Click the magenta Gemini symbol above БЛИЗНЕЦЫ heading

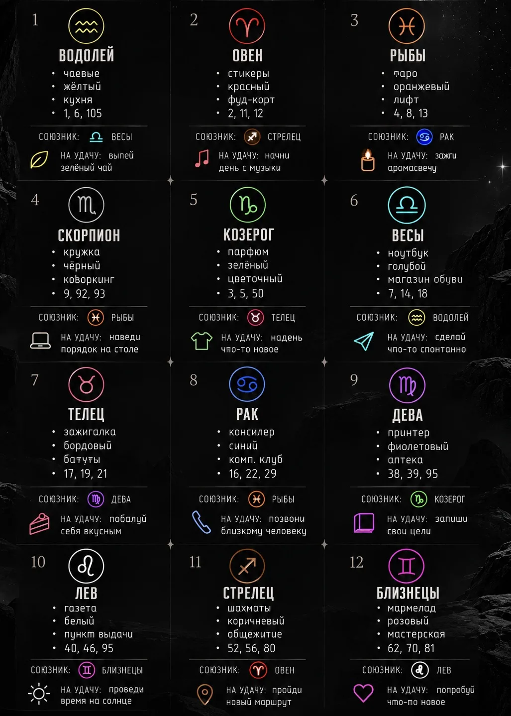point(407,566)
